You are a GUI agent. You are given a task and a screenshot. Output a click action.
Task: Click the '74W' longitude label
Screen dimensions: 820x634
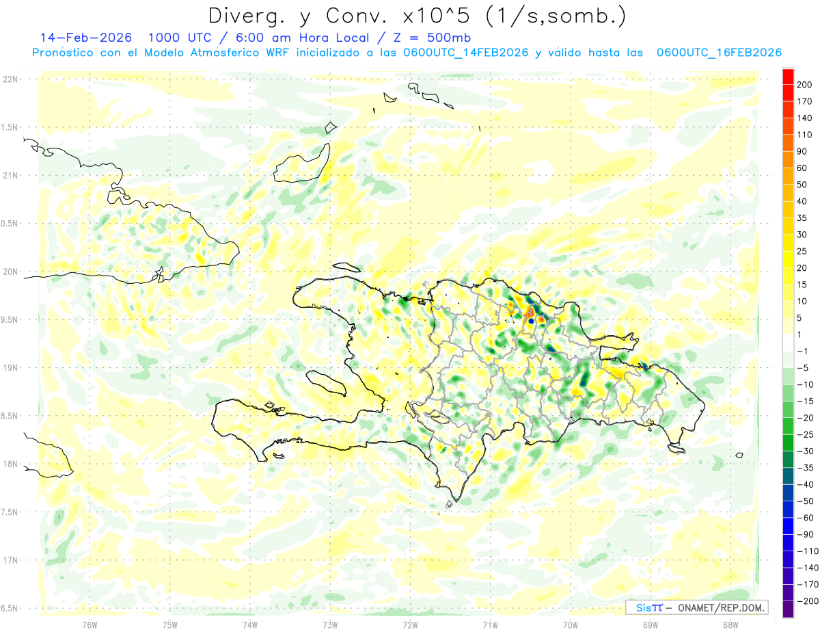point(250,625)
